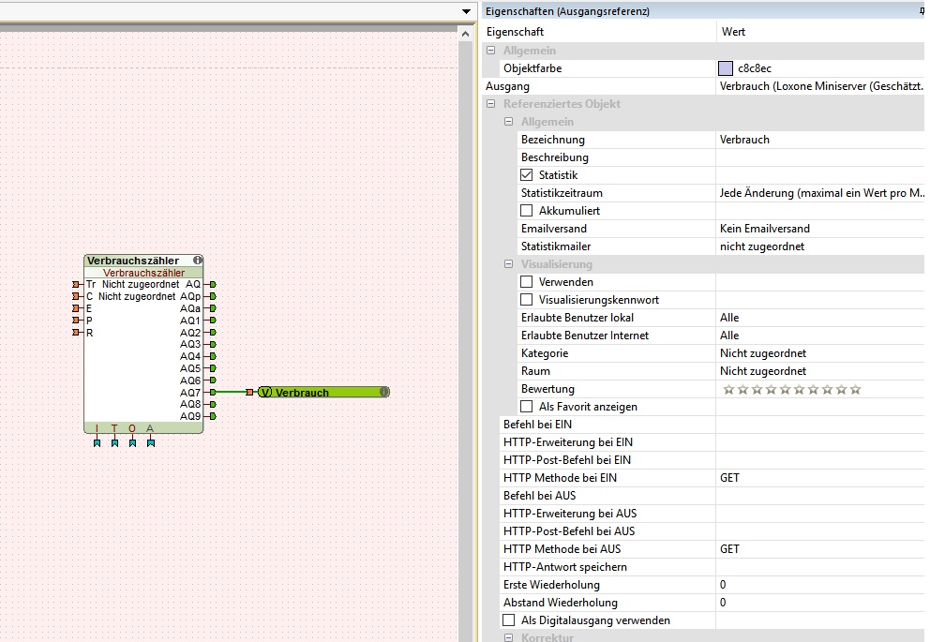The image size is (945, 642).
Task: Select the V symbol on the Verbrauch reference
Action: [x=264, y=393]
